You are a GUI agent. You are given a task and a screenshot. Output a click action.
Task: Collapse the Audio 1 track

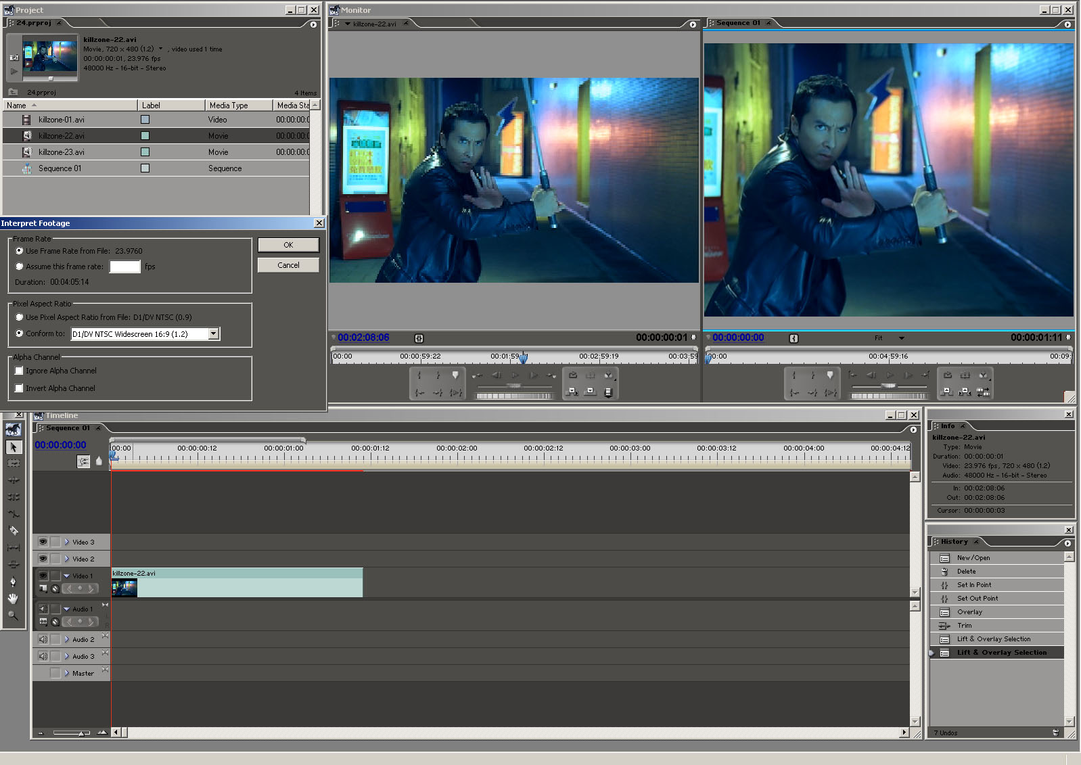click(67, 609)
